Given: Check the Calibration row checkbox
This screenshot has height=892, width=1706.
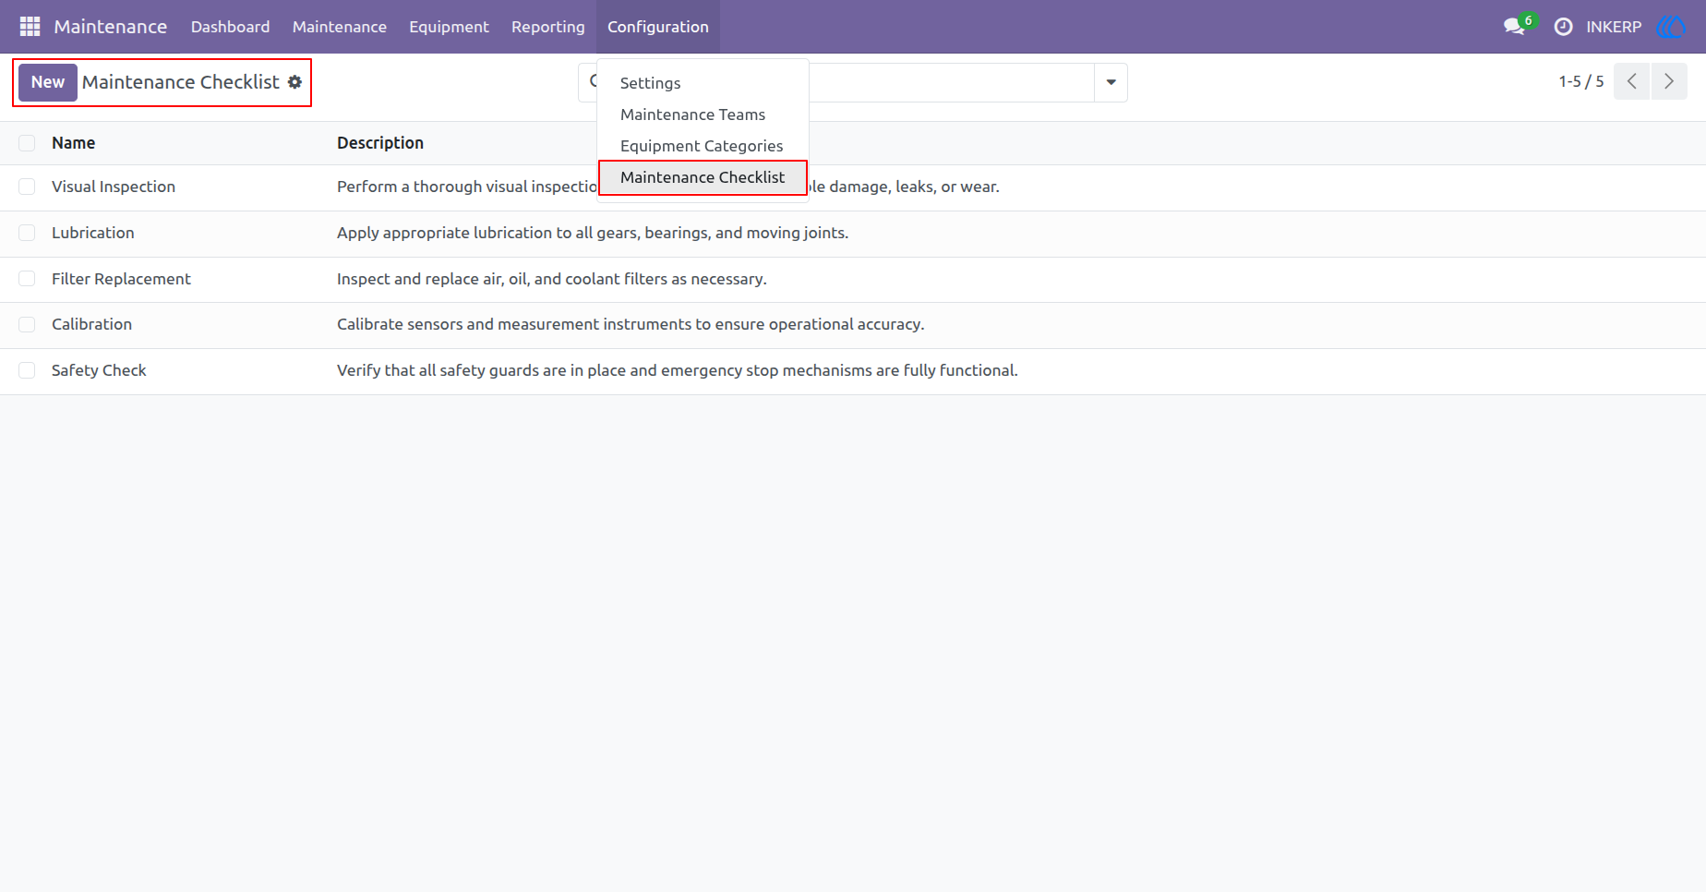Looking at the screenshot, I should pyautogui.click(x=27, y=324).
